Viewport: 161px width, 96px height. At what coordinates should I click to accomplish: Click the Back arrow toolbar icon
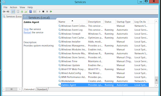point(4,12)
